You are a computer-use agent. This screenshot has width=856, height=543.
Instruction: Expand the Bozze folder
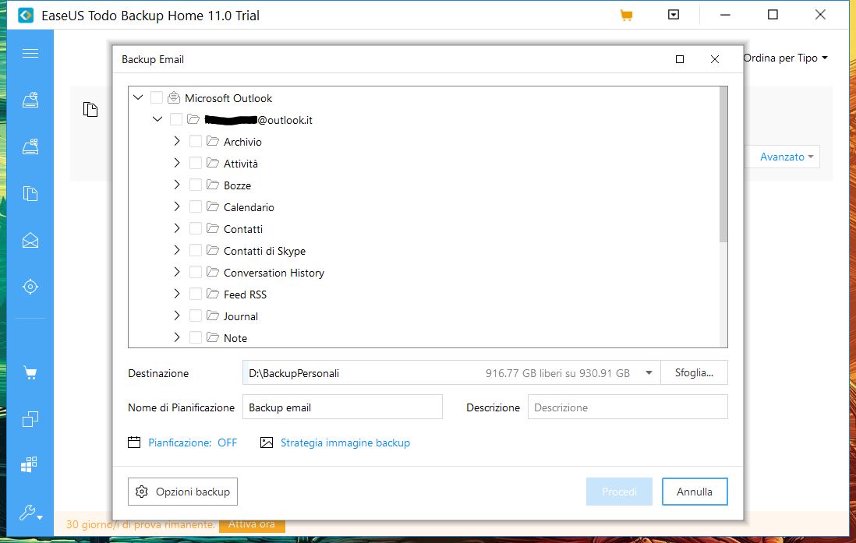click(177, 185)
